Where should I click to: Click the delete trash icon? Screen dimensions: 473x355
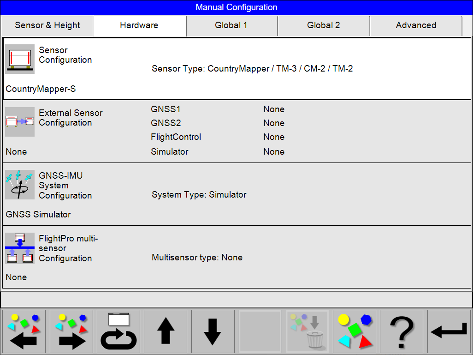click(x=307, y=331)
